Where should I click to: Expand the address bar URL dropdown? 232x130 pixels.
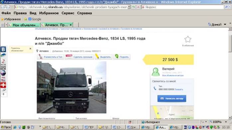coord(129,7)
